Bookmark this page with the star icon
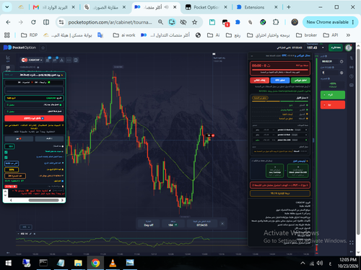Image resolution: width=361 pixels, height=270 pixels. [194, 22]
